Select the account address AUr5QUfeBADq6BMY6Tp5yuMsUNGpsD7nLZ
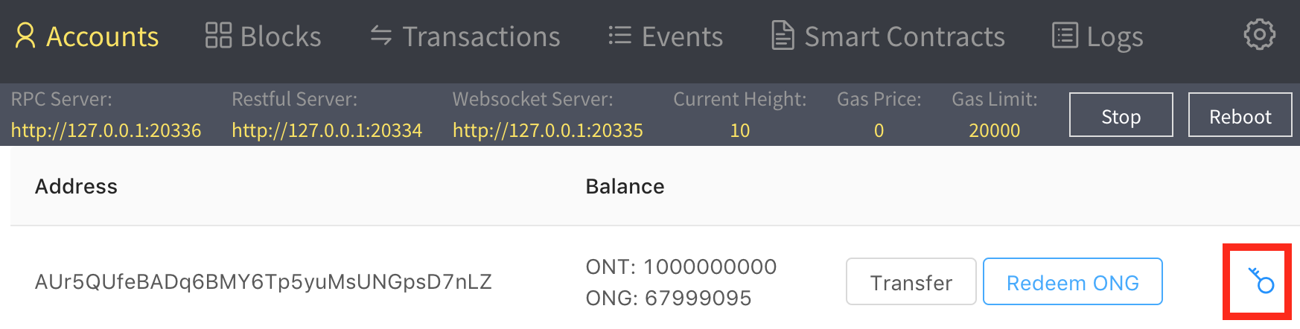 (x=263, y=282)
